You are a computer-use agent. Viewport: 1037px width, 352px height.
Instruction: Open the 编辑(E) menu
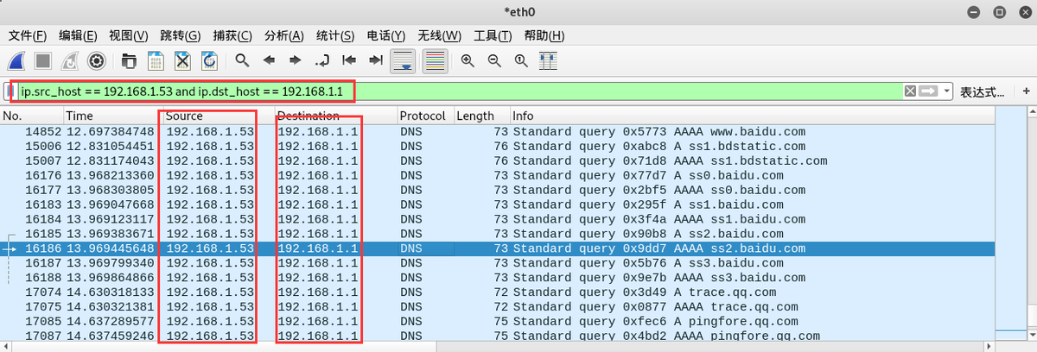tap(78, 35)
